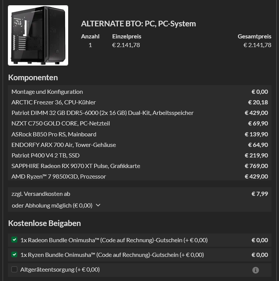The image size is (279, 281).
Task: Click the Radeon Bundle Onimusha Gutschein label
Action: tap(114, 240)
